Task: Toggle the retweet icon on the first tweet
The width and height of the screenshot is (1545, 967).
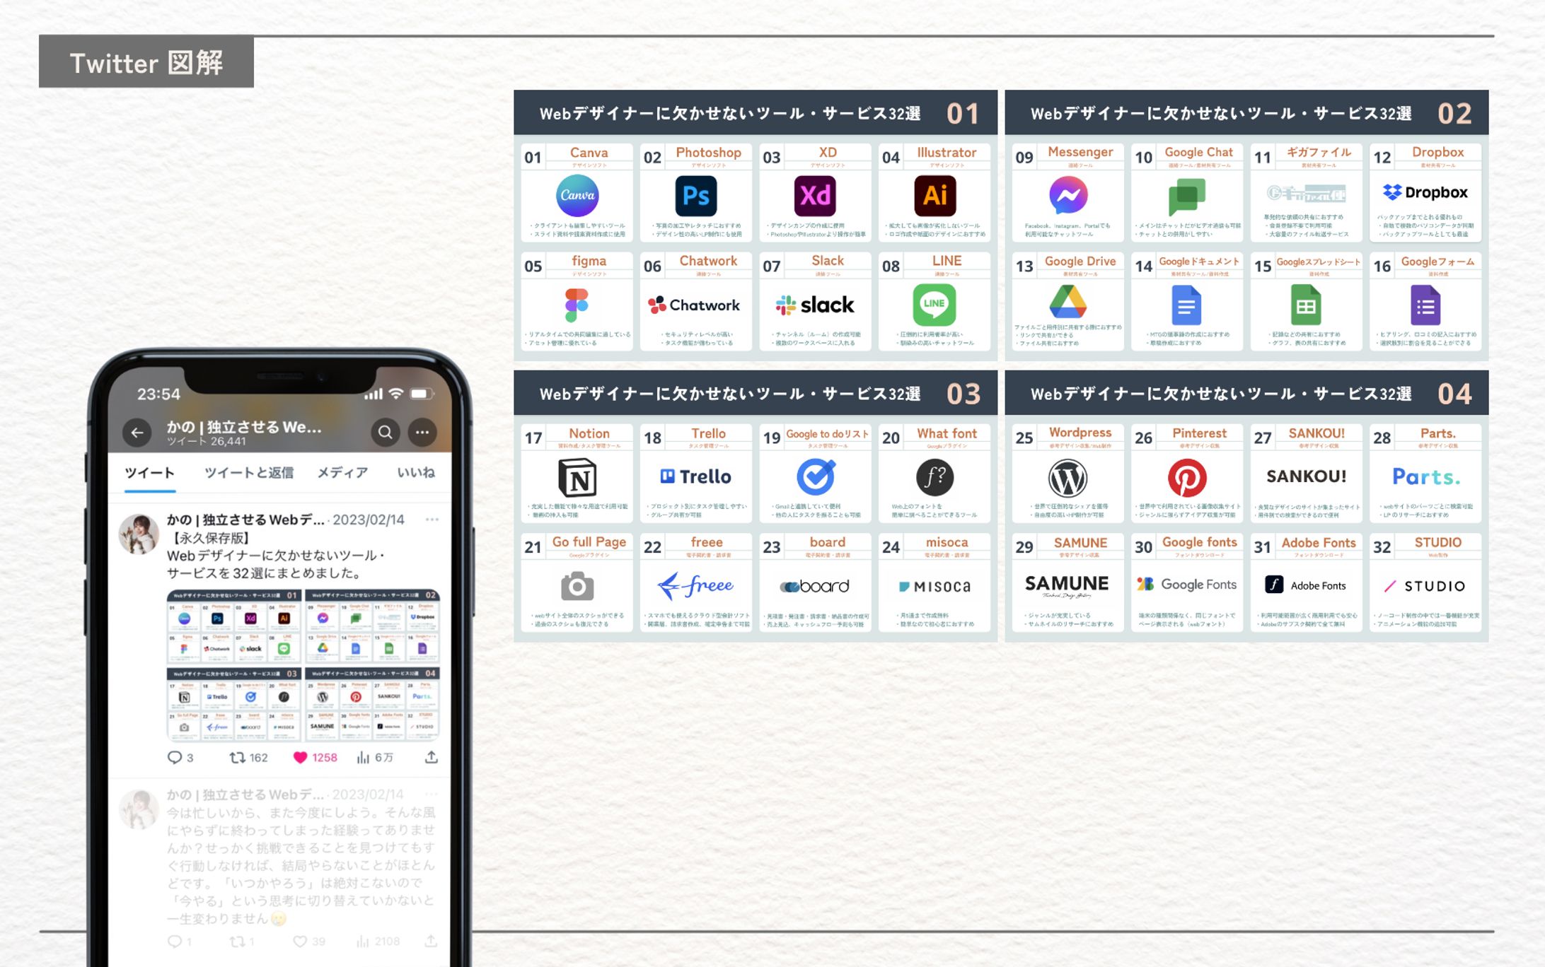Action: pos(237,757)
